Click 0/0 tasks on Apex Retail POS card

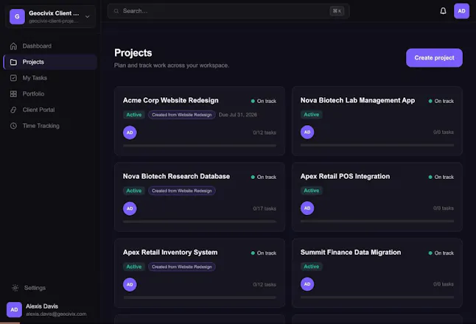(444, 208)
